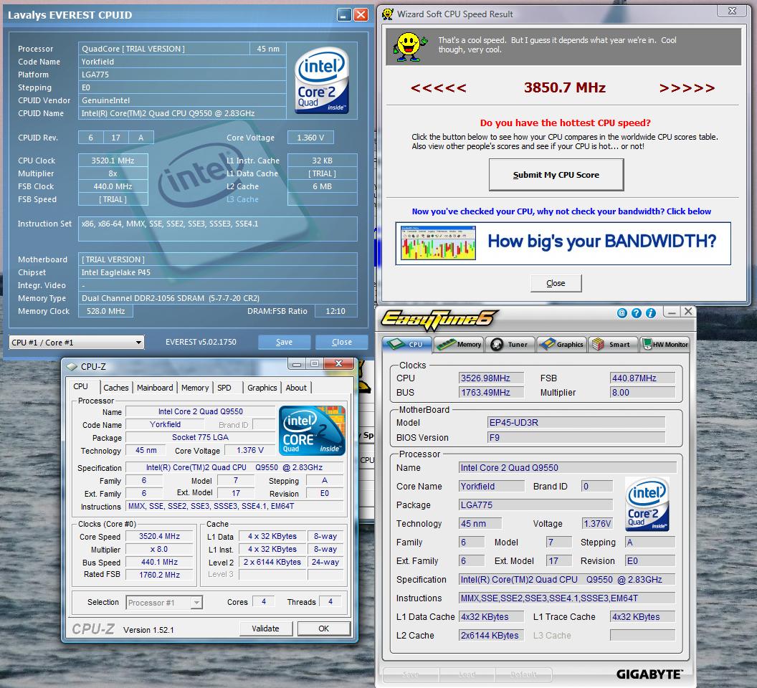Click the bandwidth chart thumbnail in the banner
This screenshot has height=688, width=757.
click(439, 243)
